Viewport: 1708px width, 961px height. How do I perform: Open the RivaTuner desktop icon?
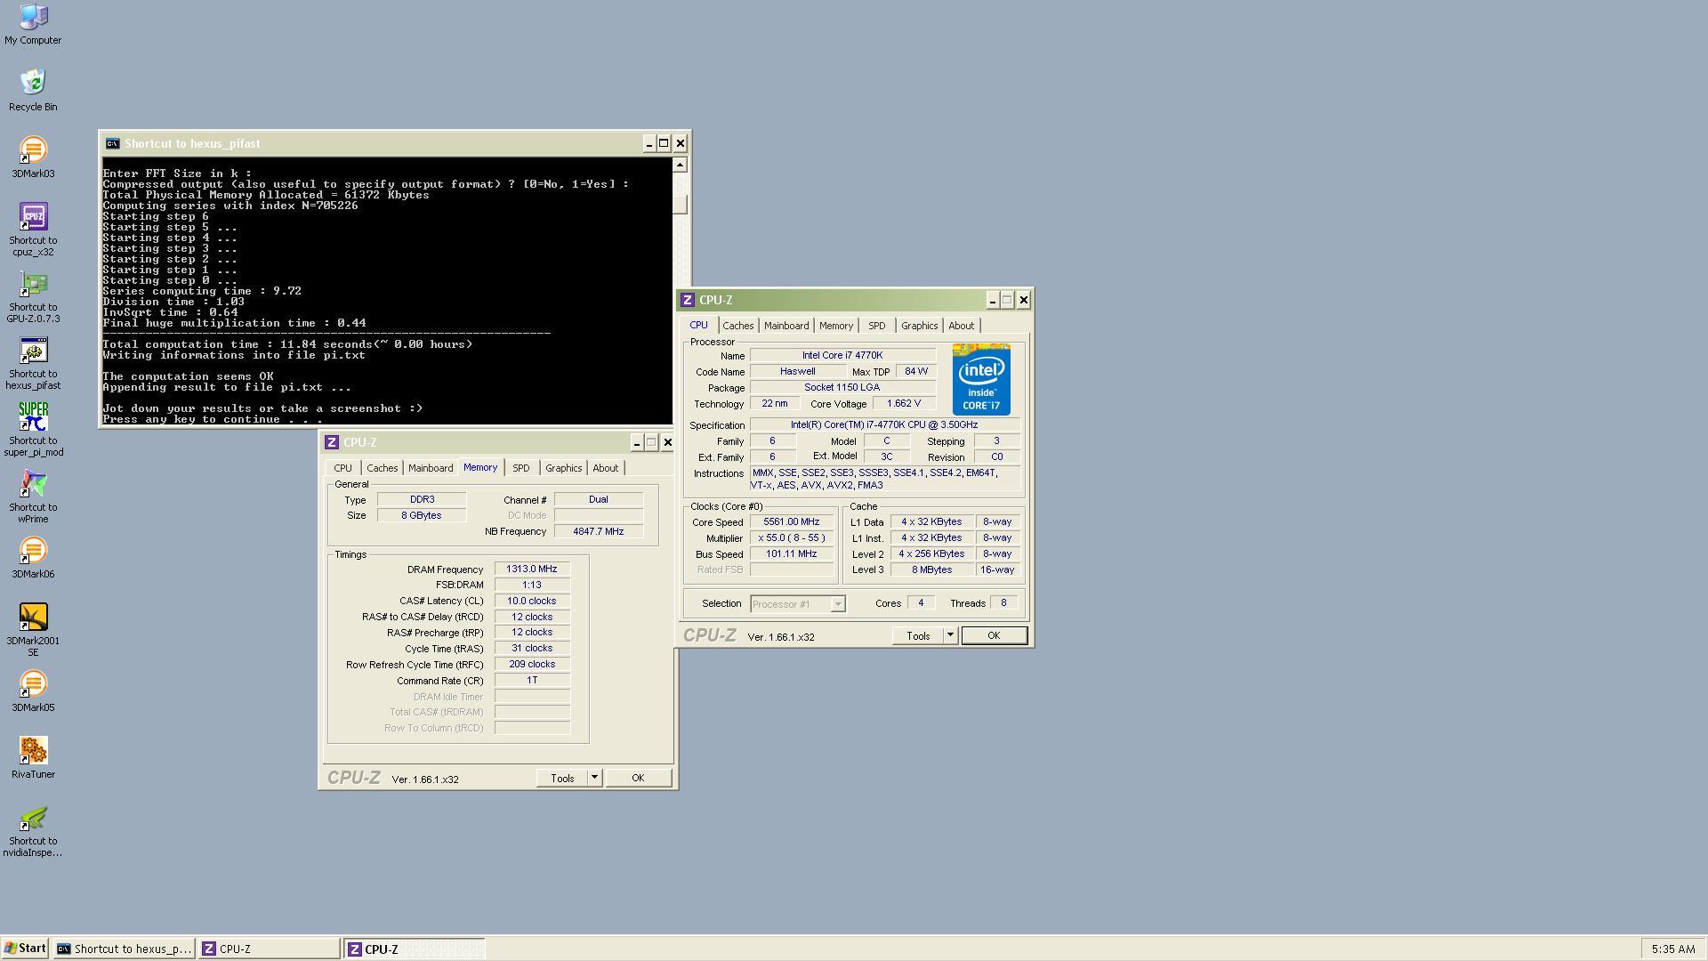click(33, 752)
